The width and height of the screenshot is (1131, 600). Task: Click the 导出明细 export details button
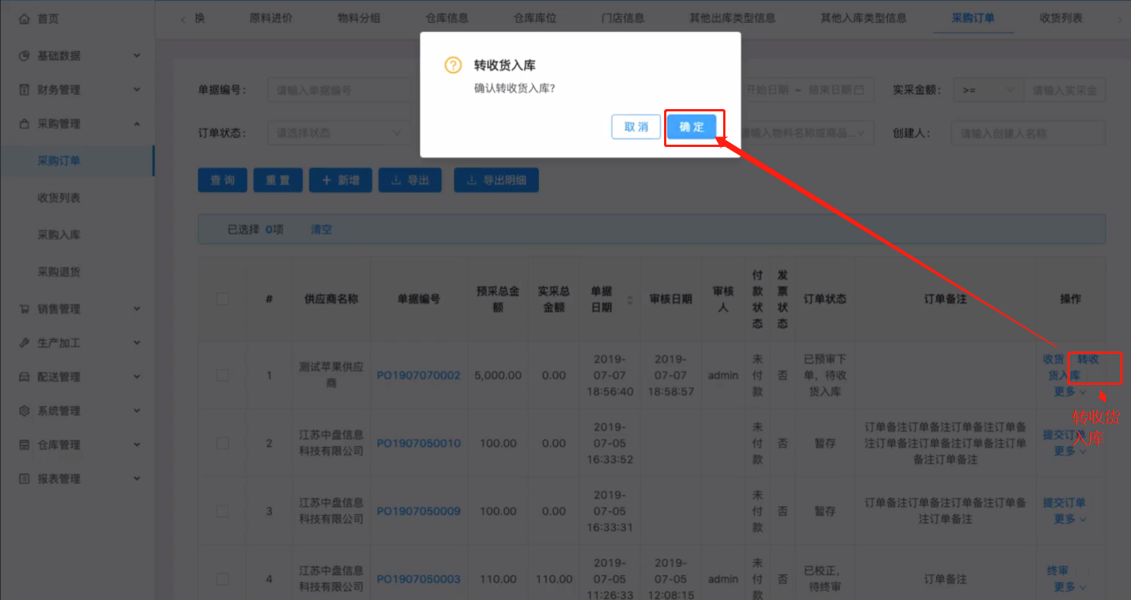pos(497,180)
